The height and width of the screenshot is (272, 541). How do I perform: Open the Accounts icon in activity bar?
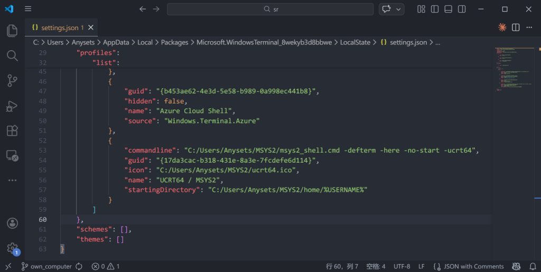(x=12, y=223)
